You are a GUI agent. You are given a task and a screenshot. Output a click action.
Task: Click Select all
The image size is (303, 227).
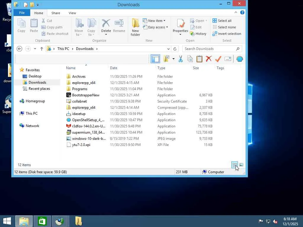[222, 21]
